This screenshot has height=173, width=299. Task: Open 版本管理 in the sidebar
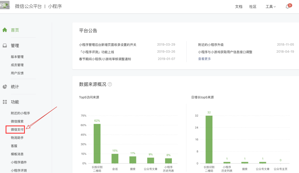[x=17, y=57]
